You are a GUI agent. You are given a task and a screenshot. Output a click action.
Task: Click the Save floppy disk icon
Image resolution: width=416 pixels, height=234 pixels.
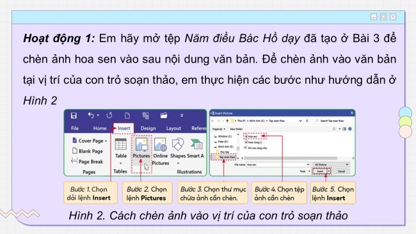(74, 116)
